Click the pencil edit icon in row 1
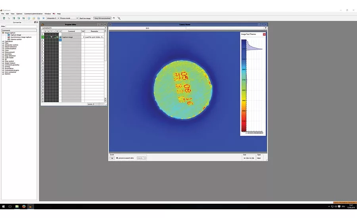 pos(48,37)
